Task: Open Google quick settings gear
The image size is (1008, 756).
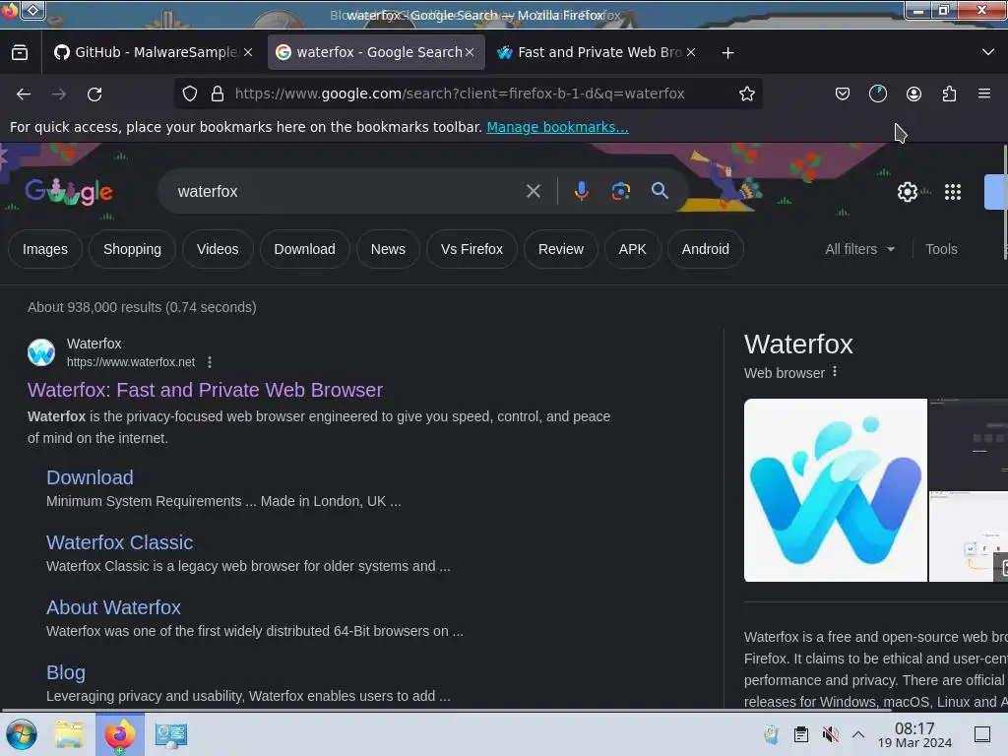Action: click(907, 192)
